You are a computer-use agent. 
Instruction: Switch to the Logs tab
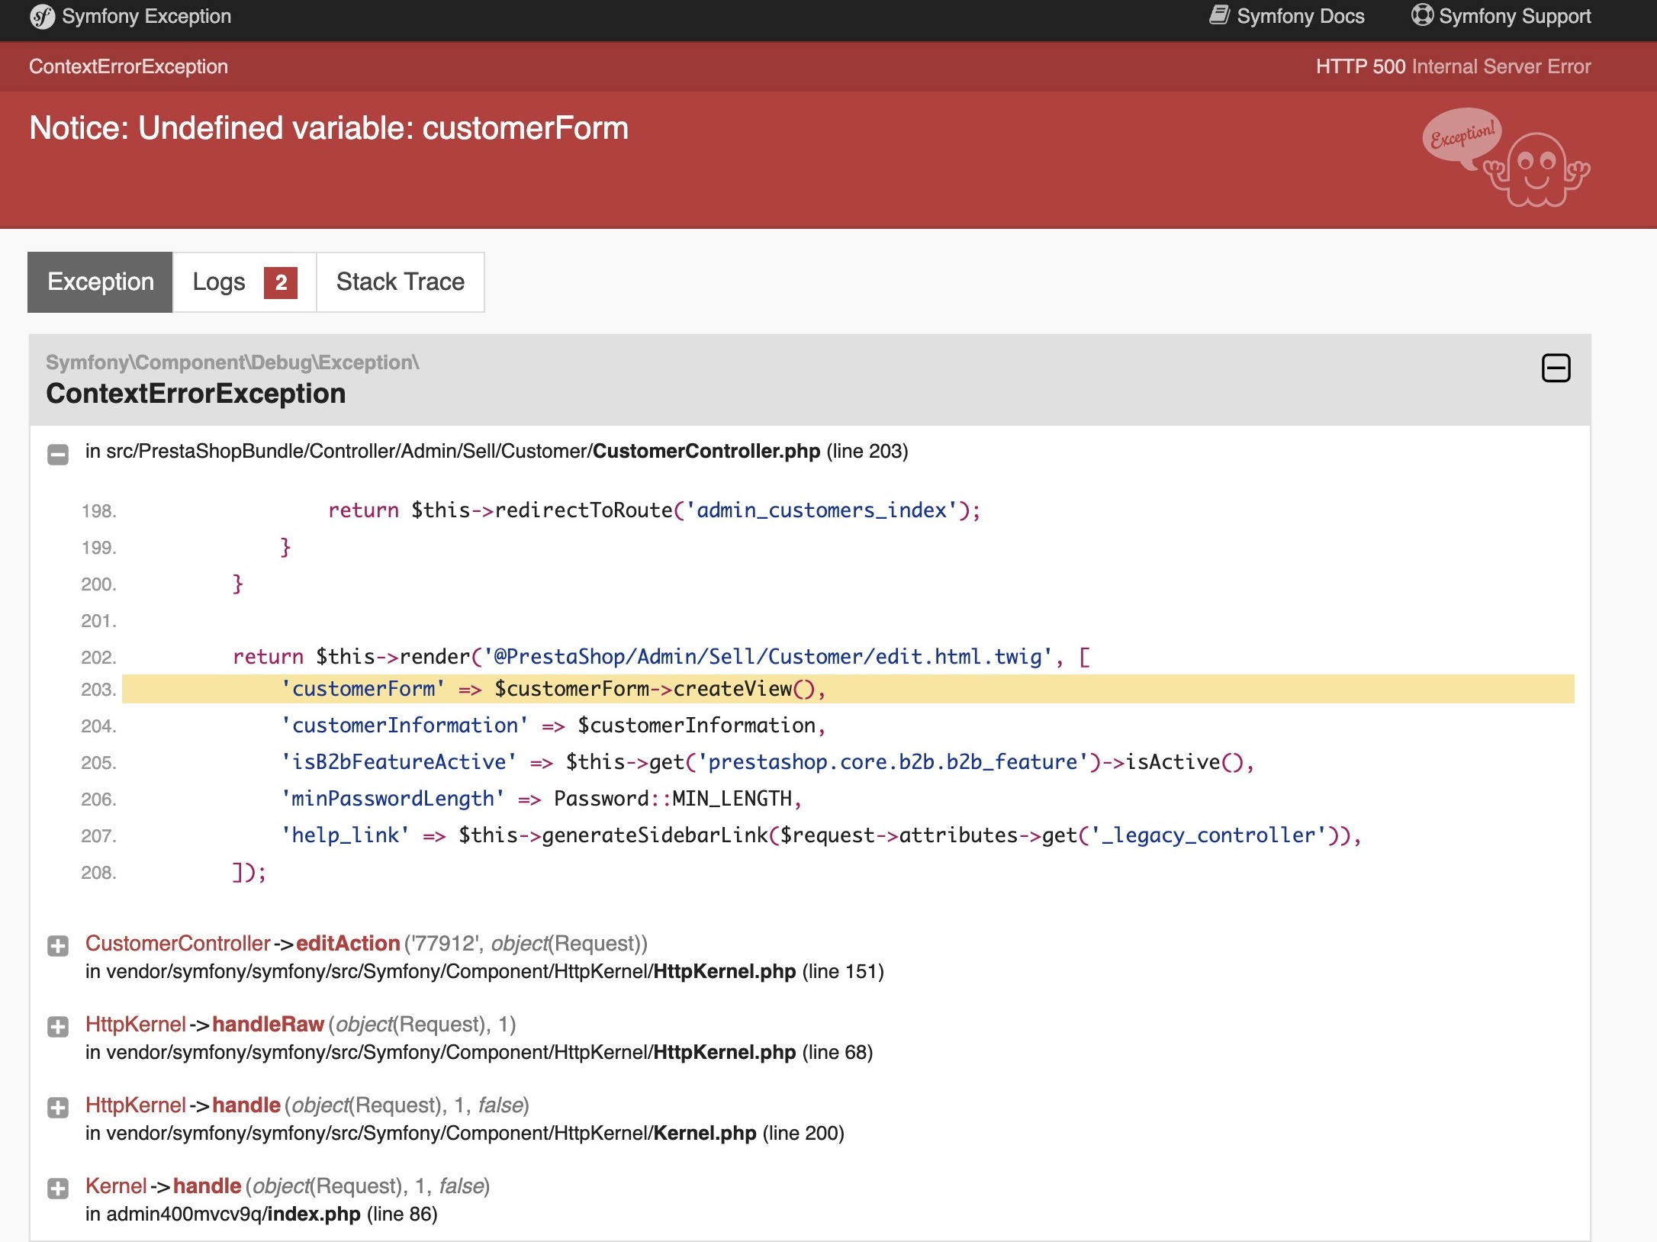coord(220,282)
